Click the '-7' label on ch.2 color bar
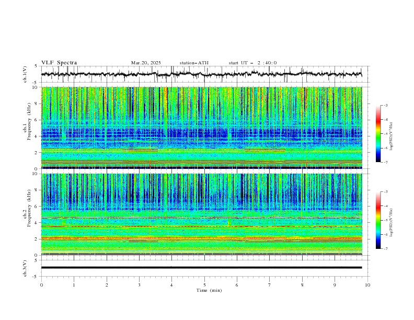This screenshot has height=320, width=414. (x=385, y=249)
